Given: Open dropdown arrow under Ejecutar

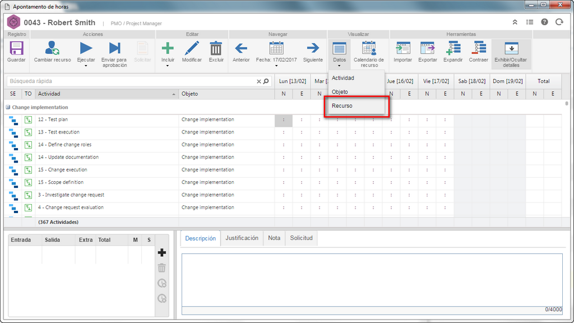Looking at the screenshot, I should tap(86, 66).
